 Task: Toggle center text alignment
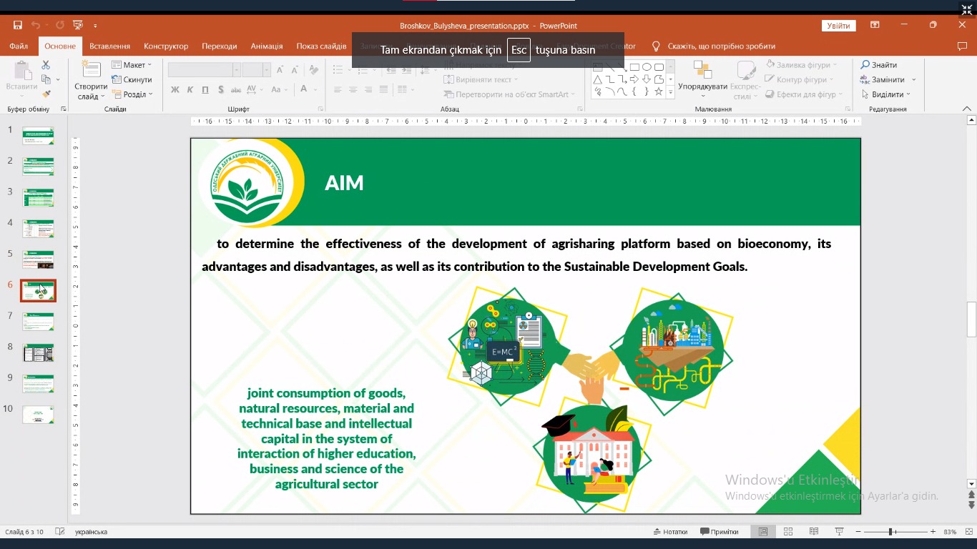(x=353, y=89)
